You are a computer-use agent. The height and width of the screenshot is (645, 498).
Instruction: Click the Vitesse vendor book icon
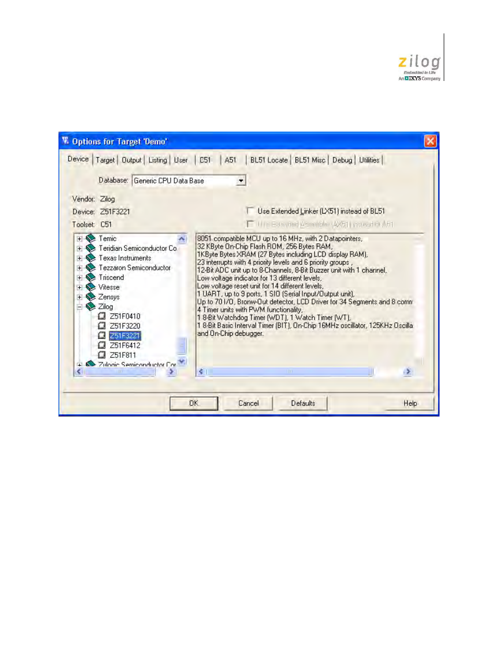pos(90,287)
